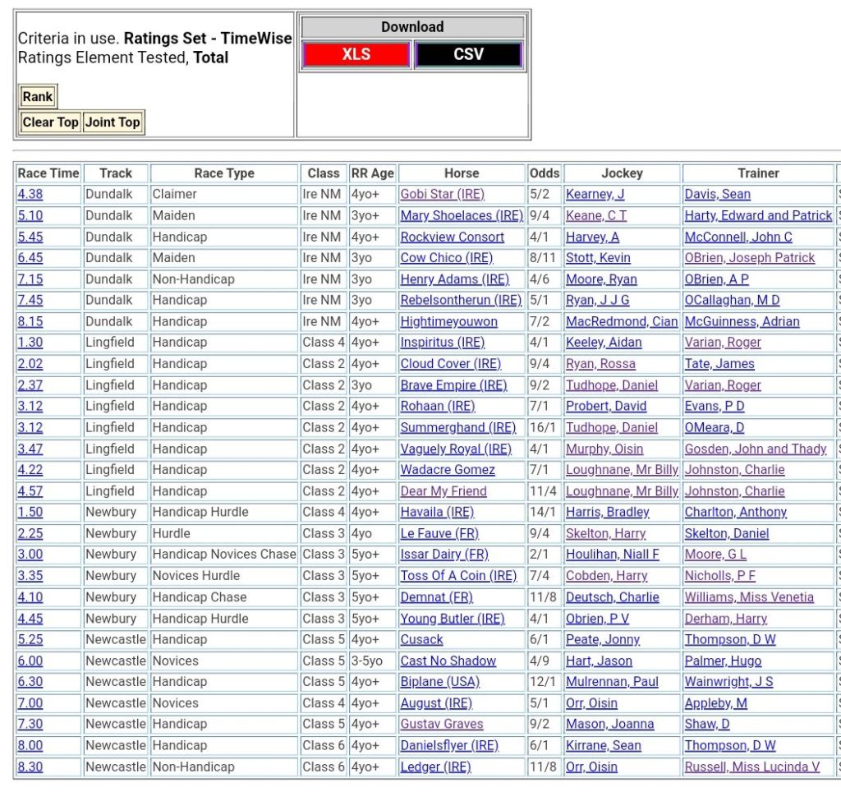This screenshot has height=792, width=841.
Task: Open horse Le Fauve (FR) link
Action: [x=439, y=533]
